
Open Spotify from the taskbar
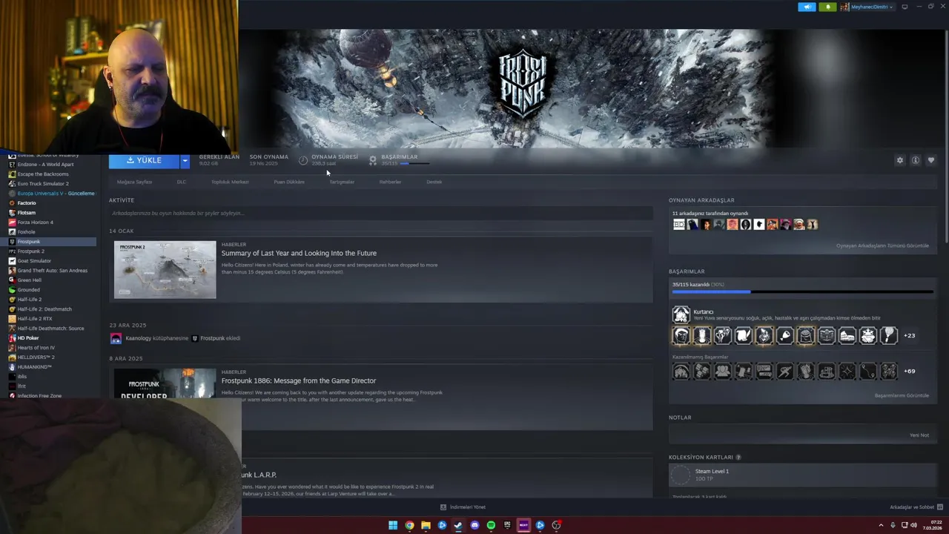491,525
